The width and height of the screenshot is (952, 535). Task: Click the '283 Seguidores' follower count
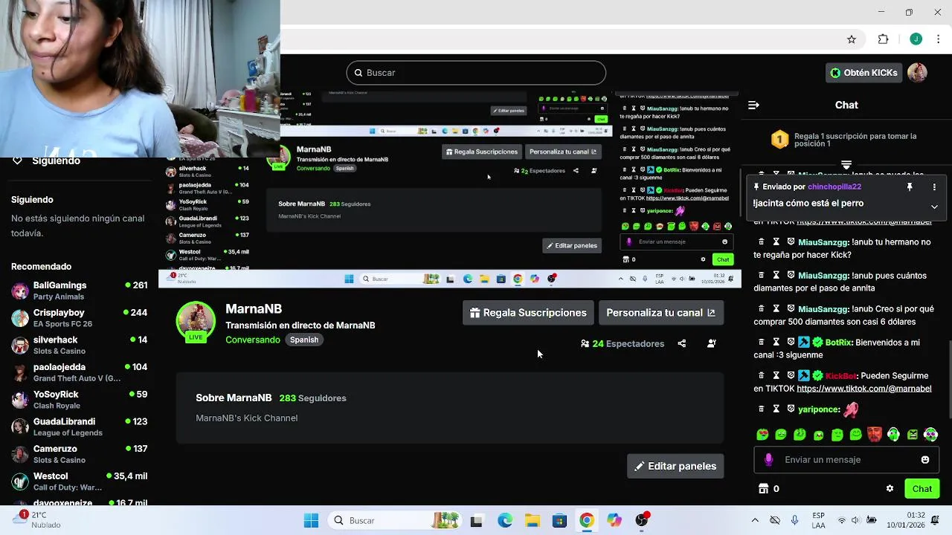click(312, 398)
